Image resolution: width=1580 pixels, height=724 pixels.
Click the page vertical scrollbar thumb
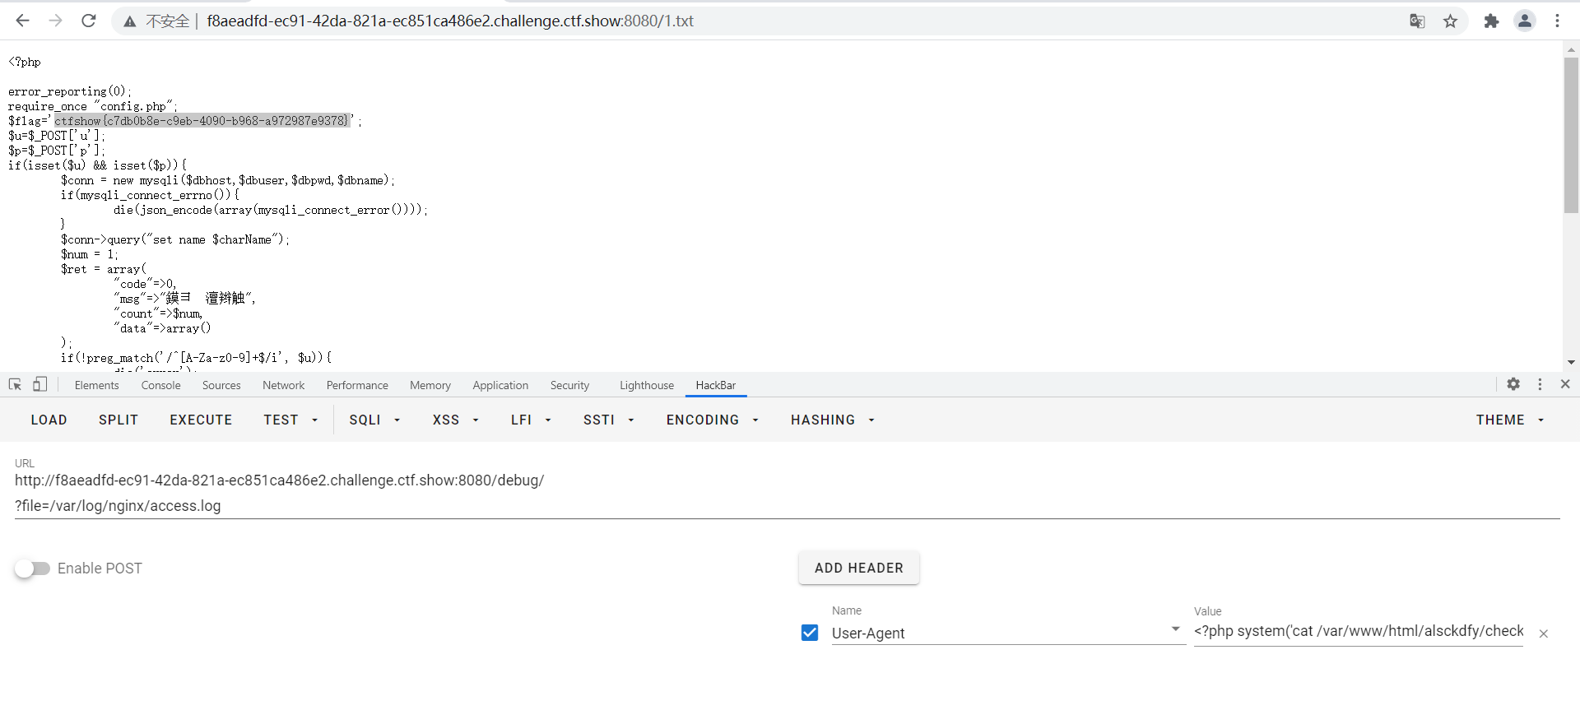pyautogui.click(x=1571, y=136)
